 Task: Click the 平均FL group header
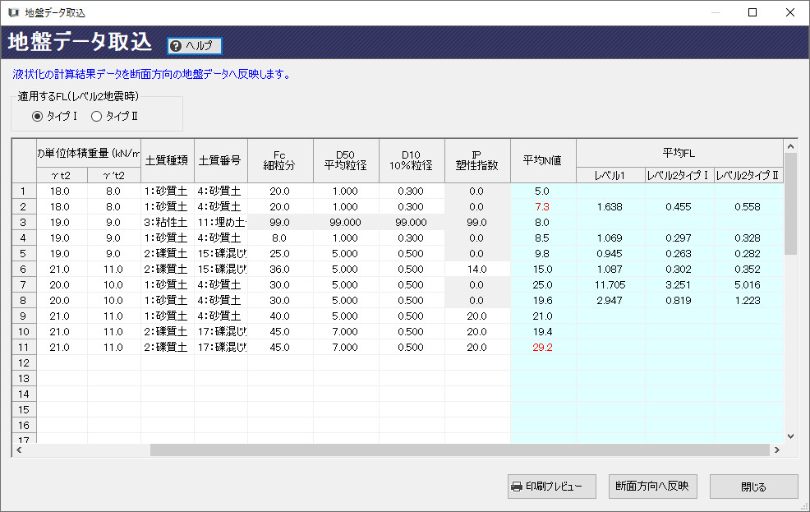[x=679, y=153]
